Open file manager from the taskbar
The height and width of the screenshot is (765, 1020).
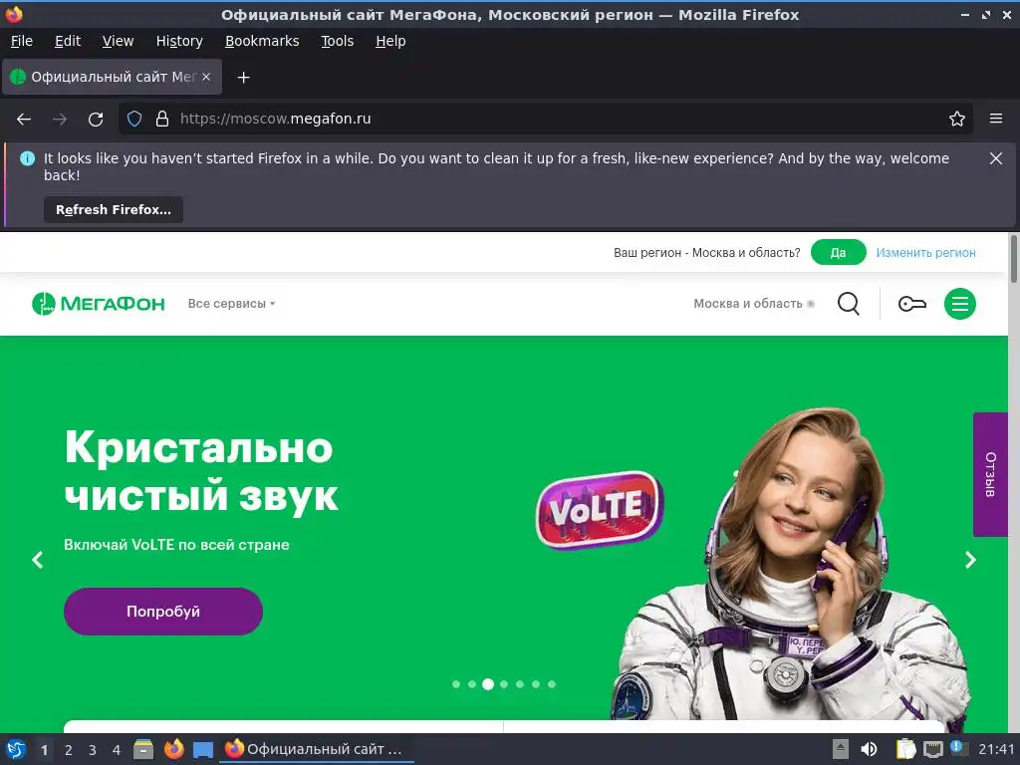(x=143, y=749)
